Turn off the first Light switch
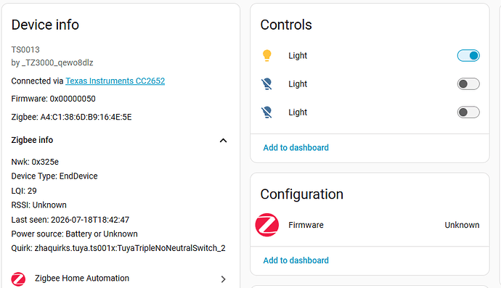Viewport: 501px width, 288px height. (468, 56)
